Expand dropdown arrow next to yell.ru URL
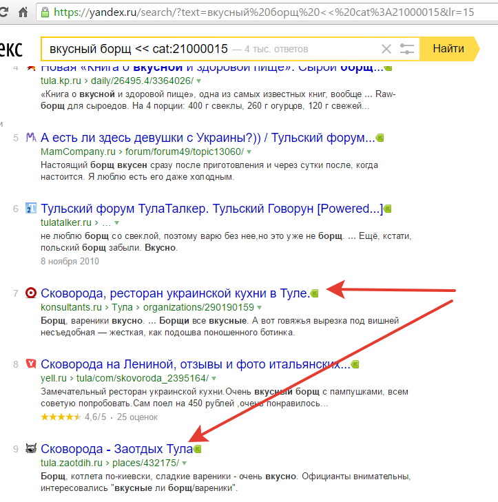The height and width of the screenshot is (502, 498). [x=214, y=379]
